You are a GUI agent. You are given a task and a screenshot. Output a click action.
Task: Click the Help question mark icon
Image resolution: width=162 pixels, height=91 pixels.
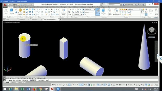tap(143, 5)
